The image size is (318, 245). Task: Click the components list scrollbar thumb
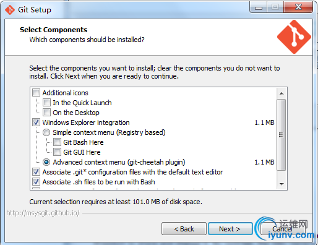281,135
